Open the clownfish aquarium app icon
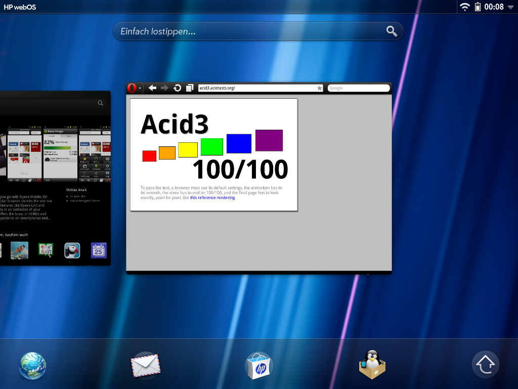The image size is (518, 389). point(20,250)
